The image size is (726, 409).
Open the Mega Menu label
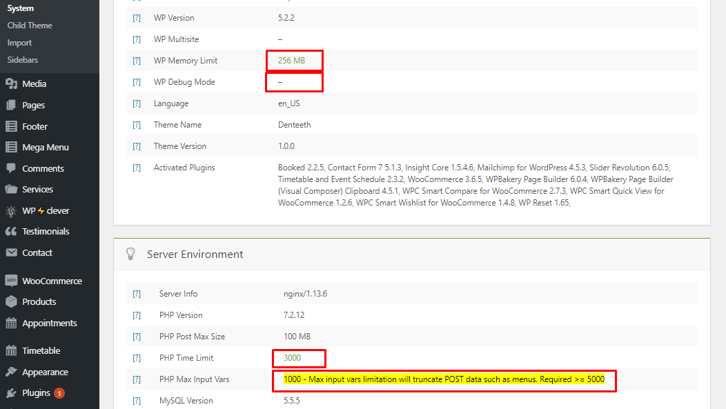click(46, 147)
